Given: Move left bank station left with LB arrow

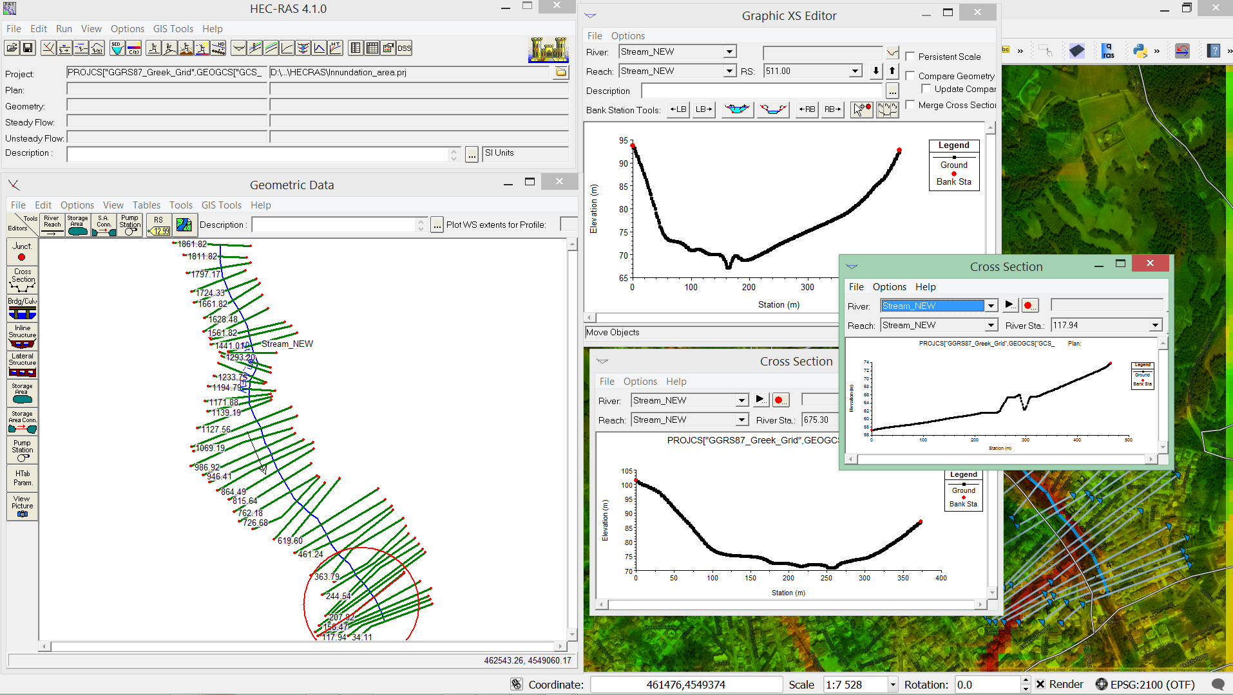Looking at the screenshot, I should pos(678,109).
